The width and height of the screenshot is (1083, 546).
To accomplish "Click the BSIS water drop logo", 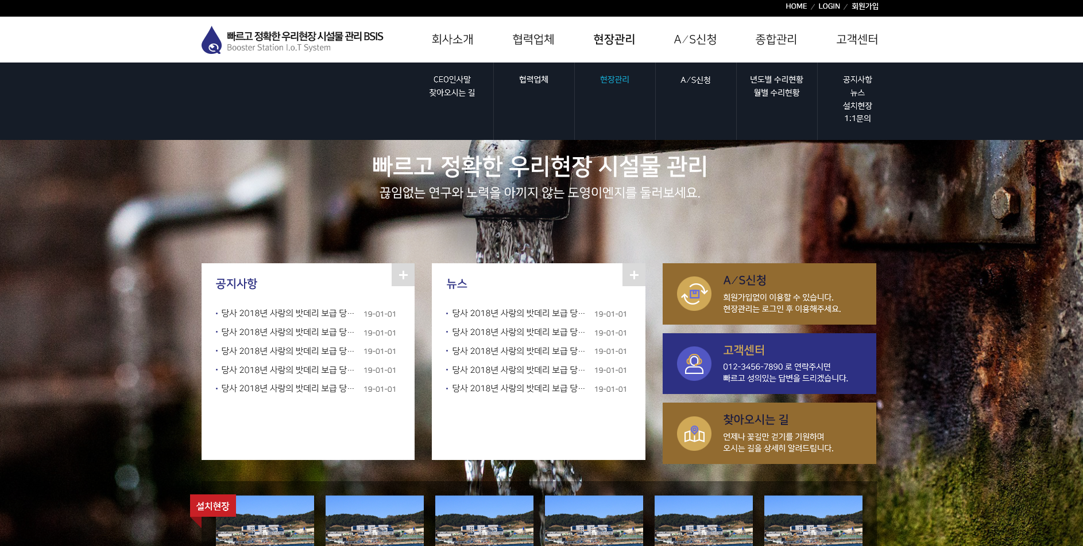I will 211,40.
